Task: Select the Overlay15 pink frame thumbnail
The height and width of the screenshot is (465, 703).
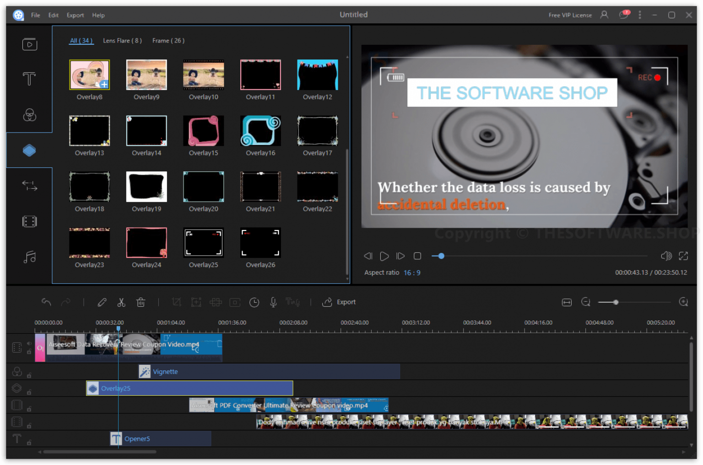Action: coord(204,131)
